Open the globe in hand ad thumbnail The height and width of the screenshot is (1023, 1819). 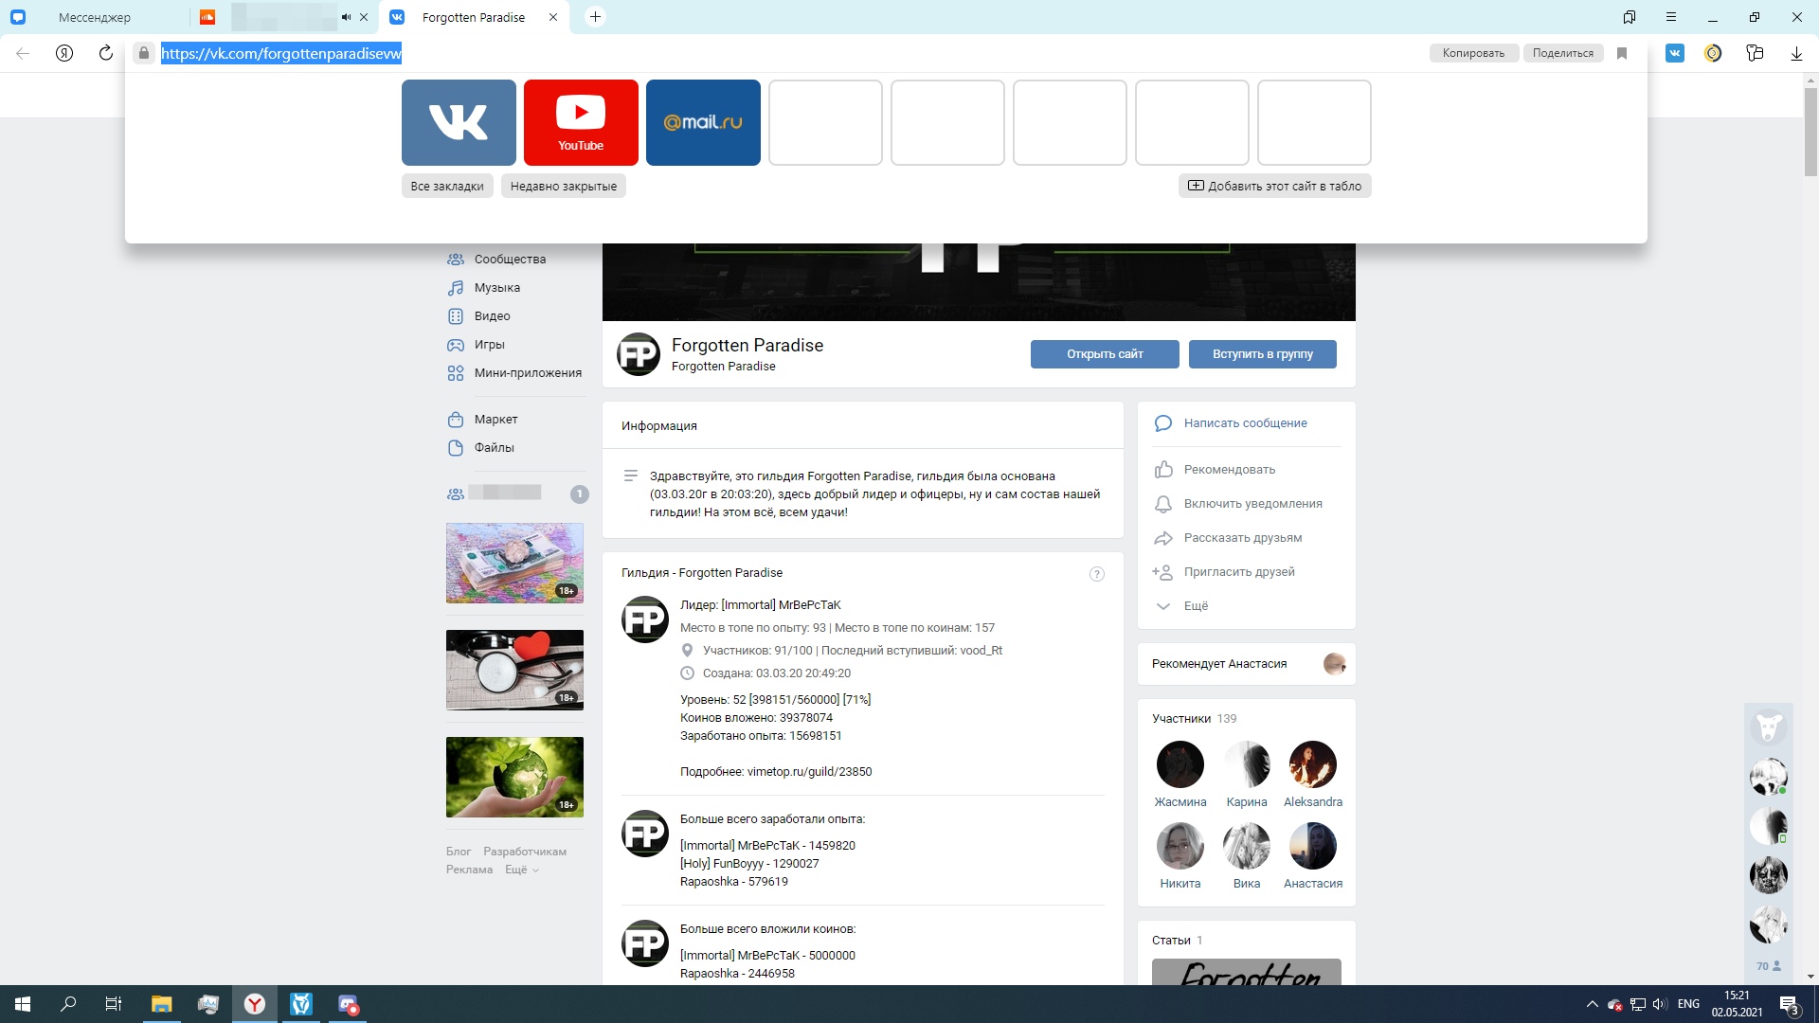click(x=514, y=777)
